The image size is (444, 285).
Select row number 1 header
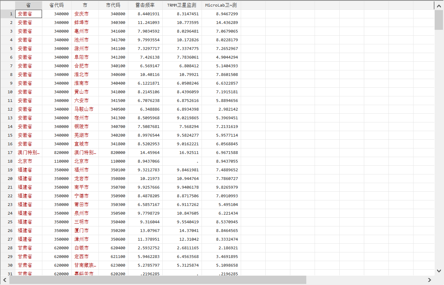point(8,14)
